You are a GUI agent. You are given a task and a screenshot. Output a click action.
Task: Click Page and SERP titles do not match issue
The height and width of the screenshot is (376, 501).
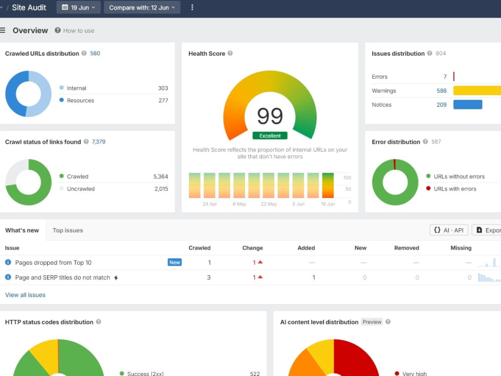point(63,278)
